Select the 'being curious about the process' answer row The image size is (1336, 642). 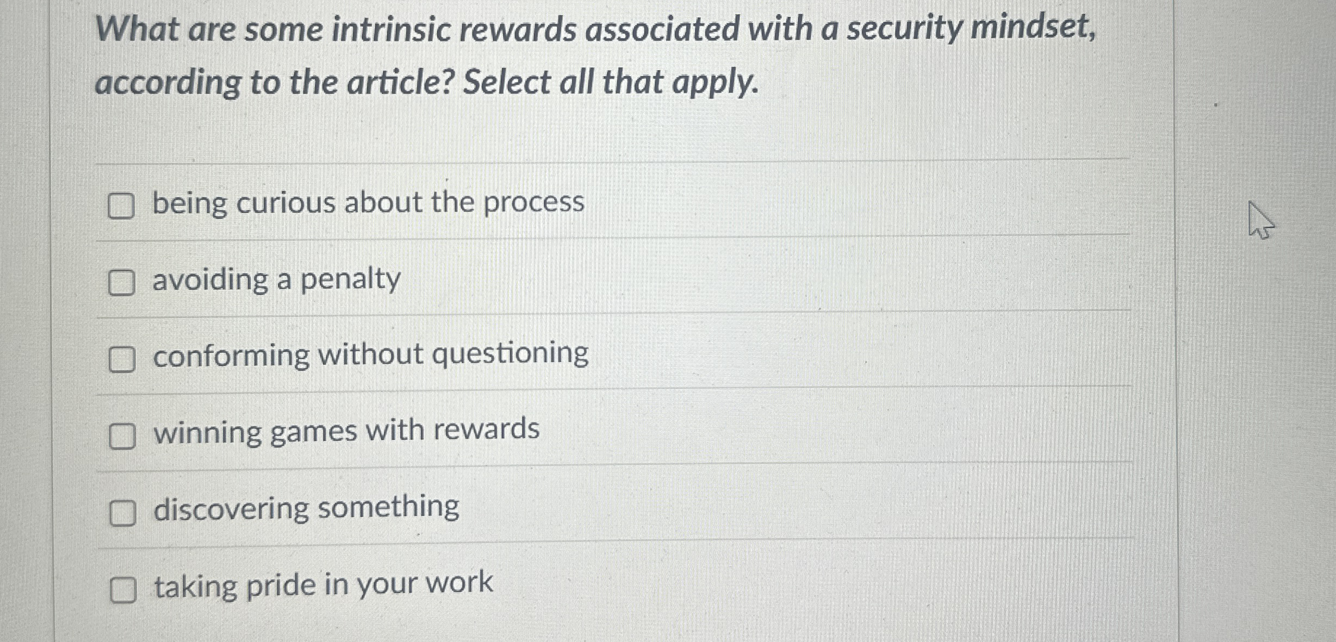(x=367, y=203)
